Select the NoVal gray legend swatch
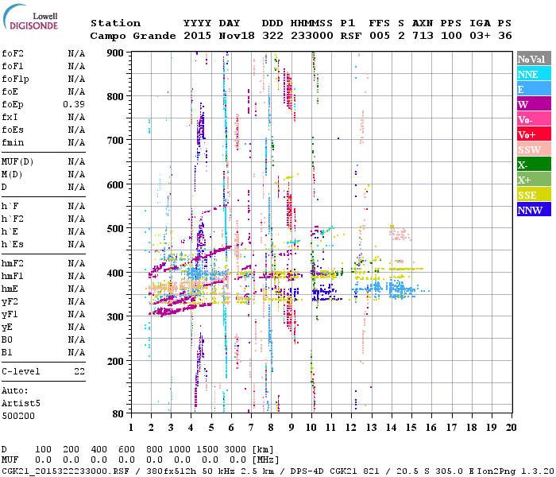The image size is (556, 477). pyautogui.click(x=534, y=59)
